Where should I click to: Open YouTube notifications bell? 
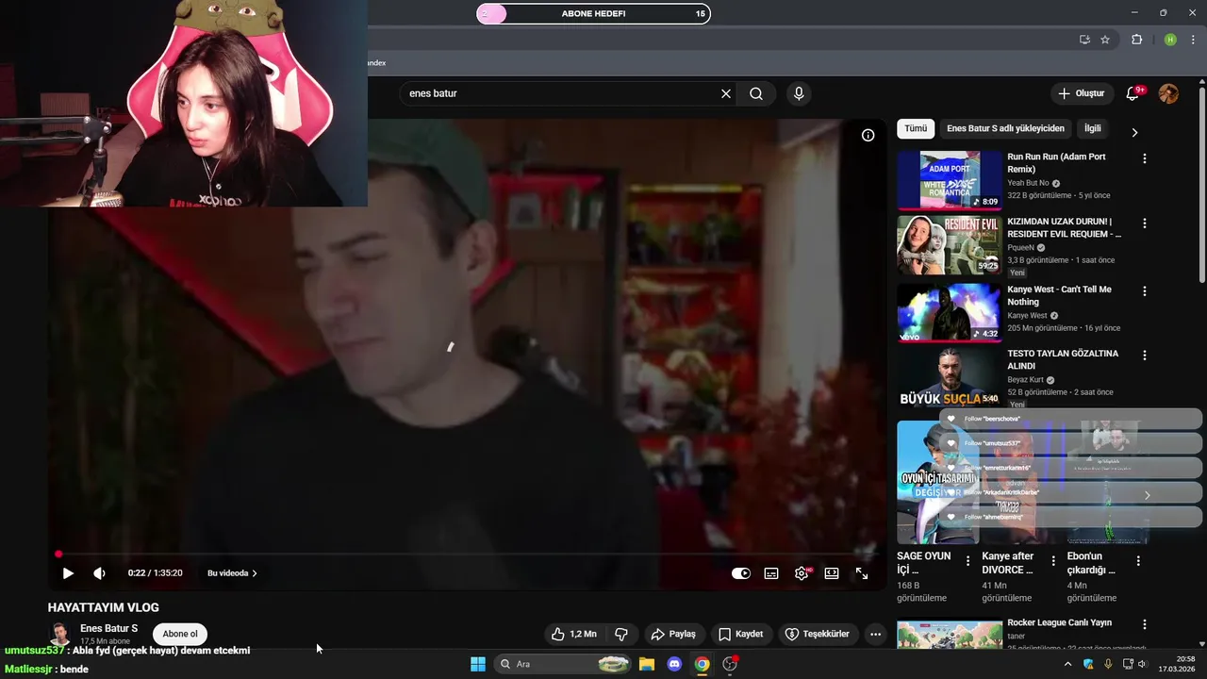click(x=1133, y=93)
